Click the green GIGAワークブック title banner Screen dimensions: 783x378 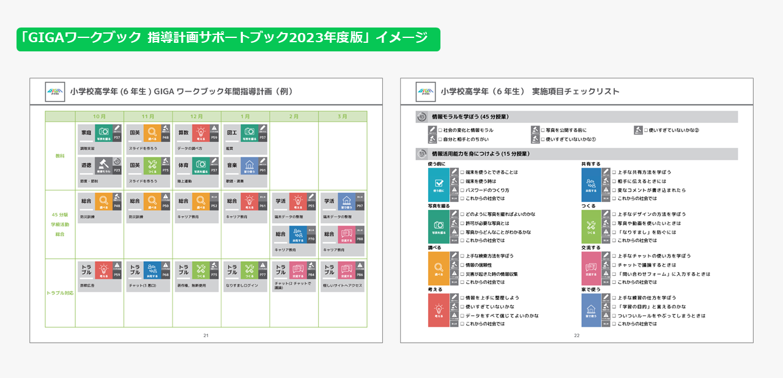228,39
